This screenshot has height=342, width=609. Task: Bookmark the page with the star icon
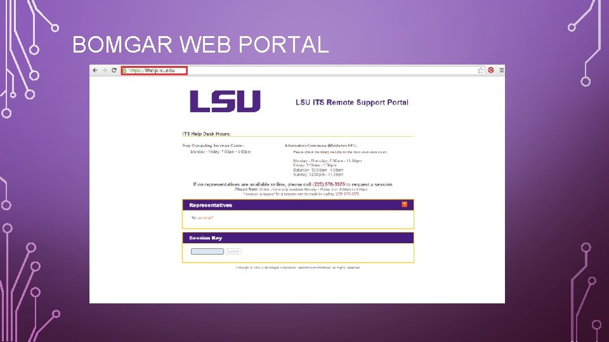[x=480, y=70]
